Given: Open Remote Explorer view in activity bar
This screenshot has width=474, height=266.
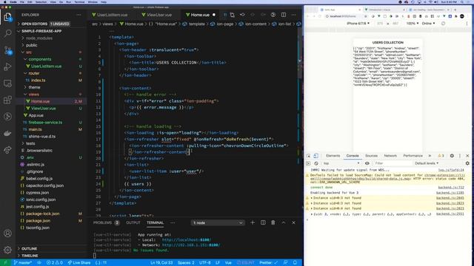Looking at the screenshot, I should [7, 83].
